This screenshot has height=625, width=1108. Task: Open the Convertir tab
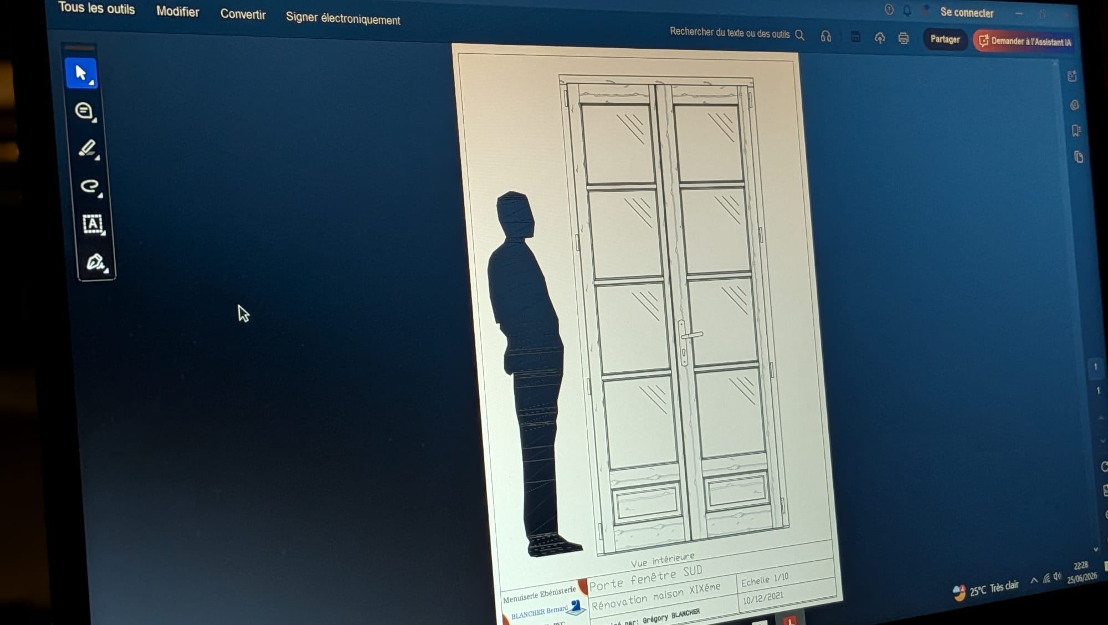click(x=243, y=14)
